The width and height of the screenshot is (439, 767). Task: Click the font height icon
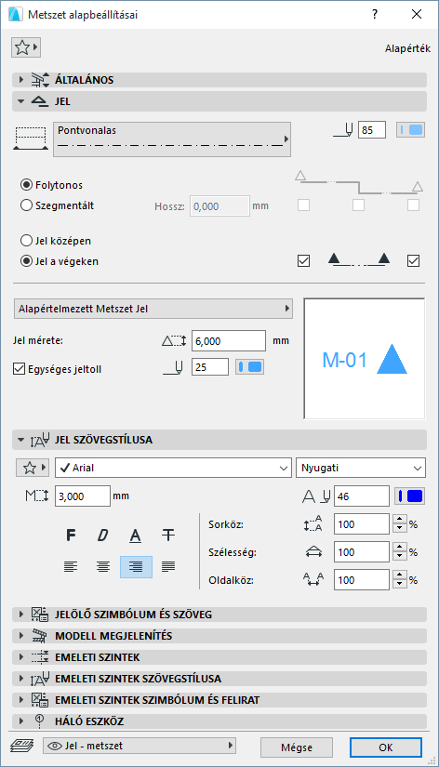[x=36, y=496]
